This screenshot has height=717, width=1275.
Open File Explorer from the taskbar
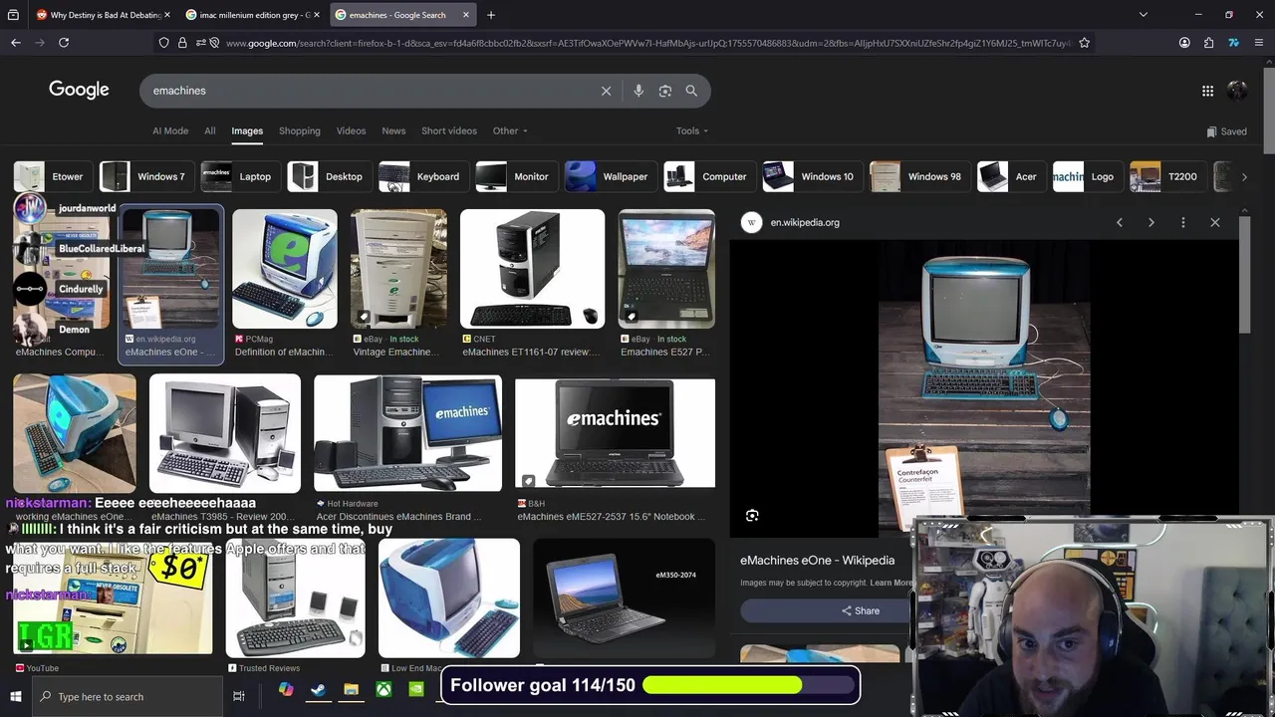point(351,689)
